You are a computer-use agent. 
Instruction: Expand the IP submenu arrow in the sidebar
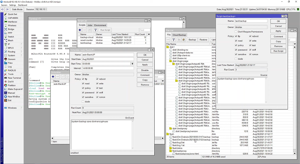click(21, 44)
